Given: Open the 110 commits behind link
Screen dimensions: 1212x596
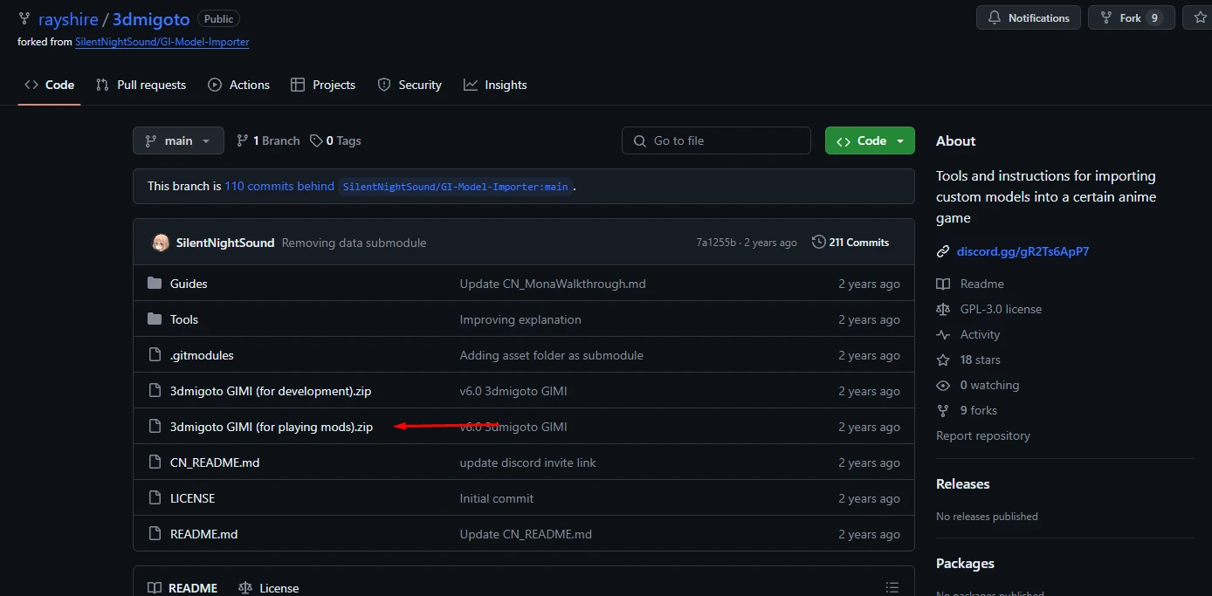Looking at the screenshot, I should pos(279,186).
